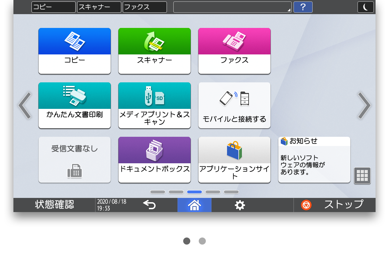The width and height of the screenshot is (389, 258).
Task: Open the ドキュメントボックス document box tile
Action: click(x=155, y=160)
